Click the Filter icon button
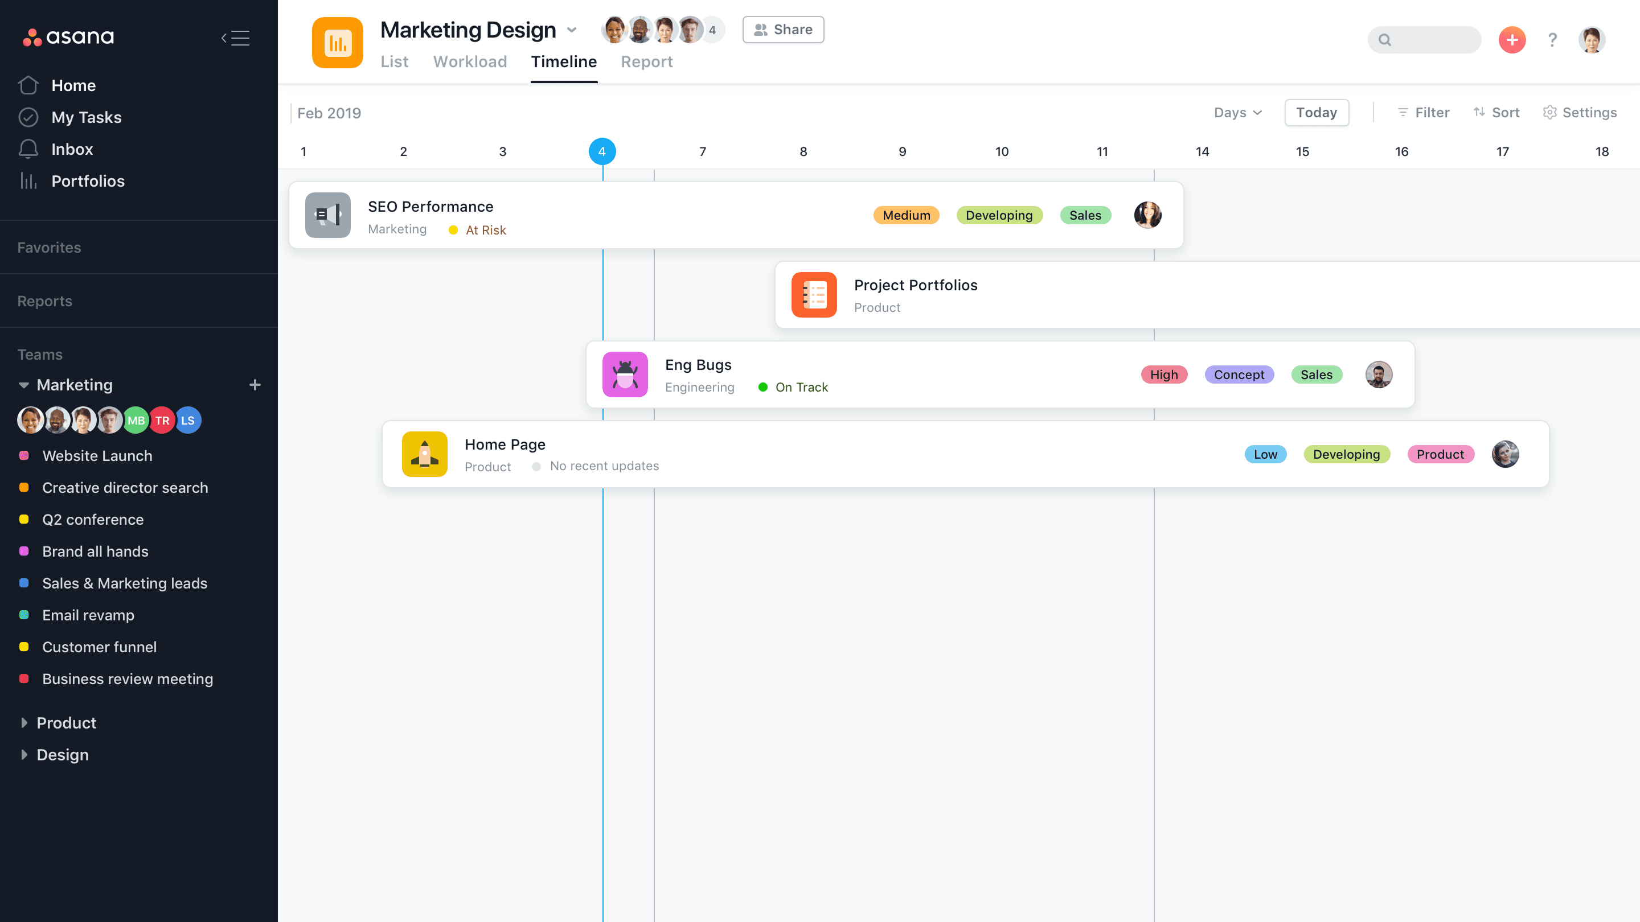 click(1423, 113)
